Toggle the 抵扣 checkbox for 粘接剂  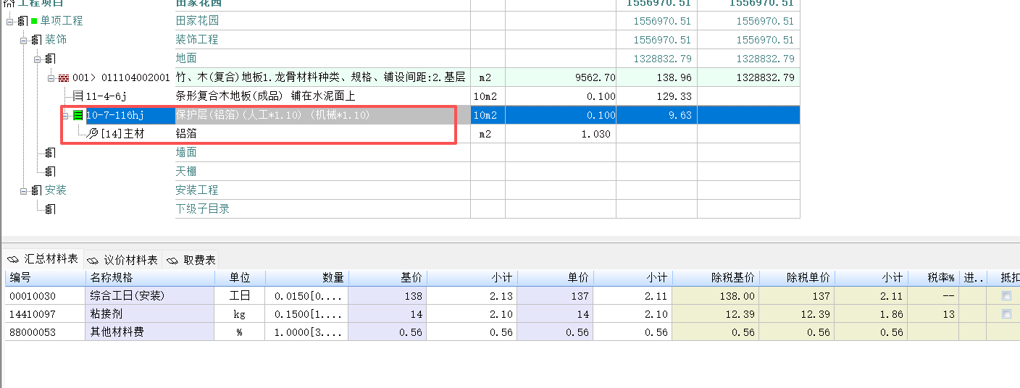[1006, 314]
